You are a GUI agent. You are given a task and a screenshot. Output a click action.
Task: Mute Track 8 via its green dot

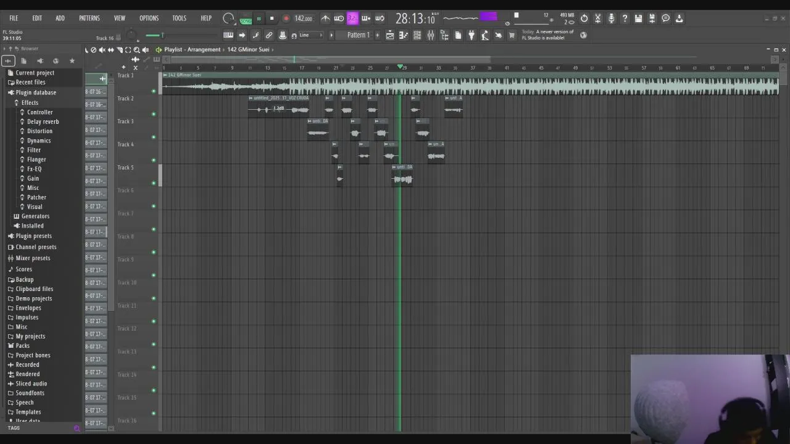(x=154, y=252)
